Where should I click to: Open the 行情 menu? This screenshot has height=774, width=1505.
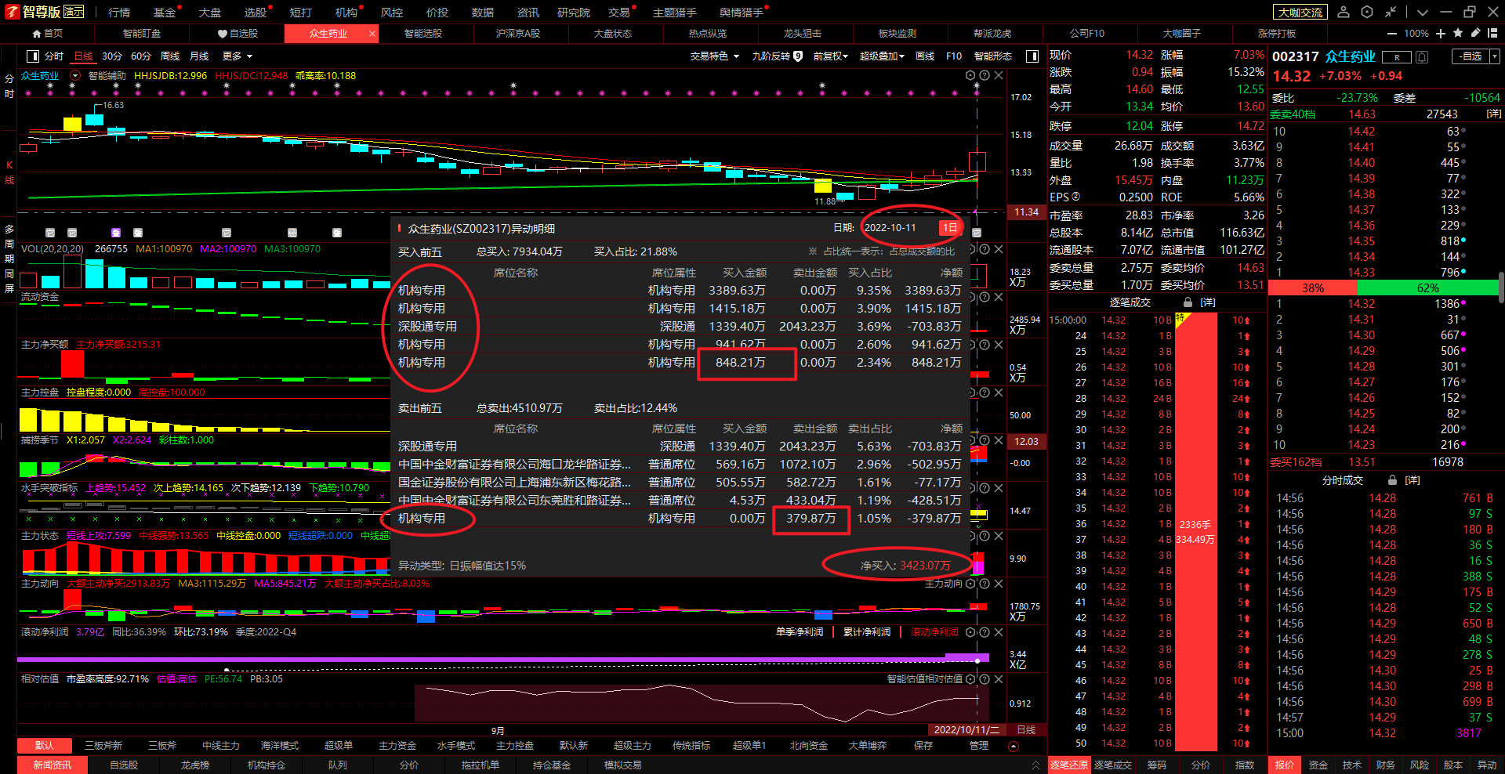[119, 13]
